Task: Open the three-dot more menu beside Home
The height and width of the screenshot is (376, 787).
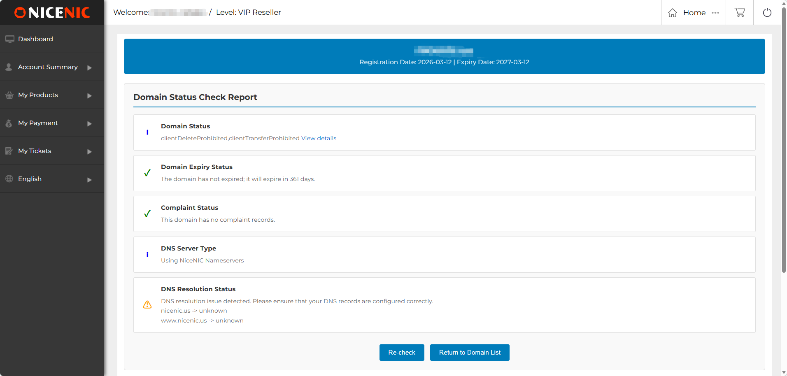Action: (715, 13)
